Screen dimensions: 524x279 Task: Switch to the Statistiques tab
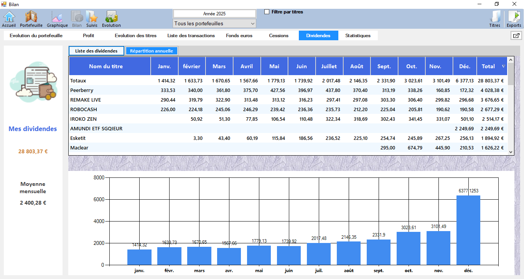(358, 36)
